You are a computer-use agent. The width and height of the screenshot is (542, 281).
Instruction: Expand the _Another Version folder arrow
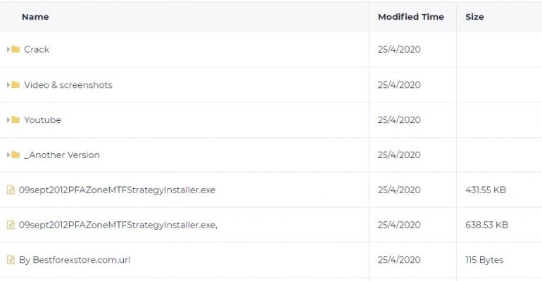pos(8,155)
